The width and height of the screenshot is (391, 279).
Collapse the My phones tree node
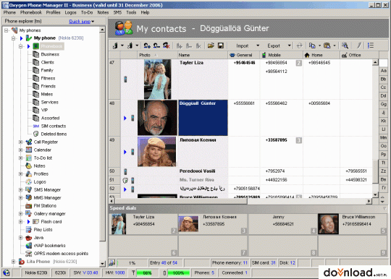[x=7, y=30]
